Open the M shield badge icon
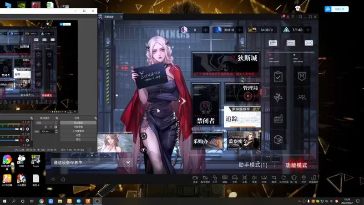The image size is (364, 205). 302,77
